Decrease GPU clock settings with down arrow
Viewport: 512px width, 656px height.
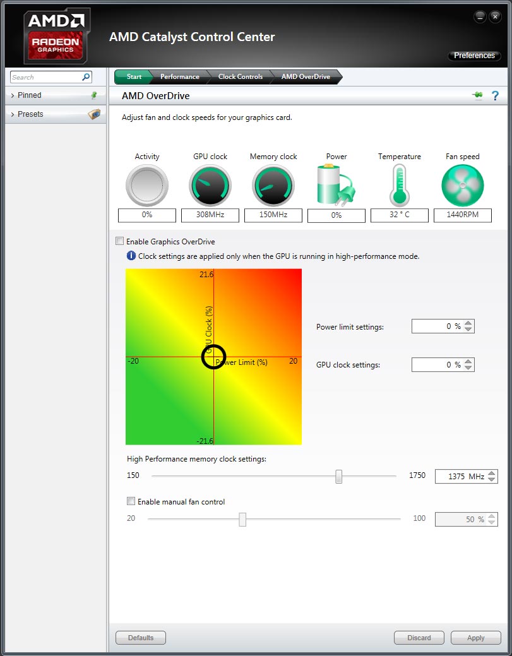468,367
